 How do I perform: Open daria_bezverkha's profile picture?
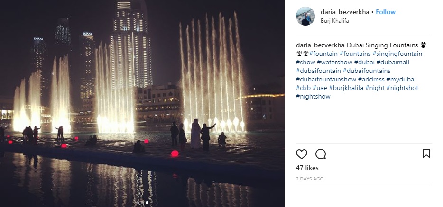pyautogui.click(x=305, y=16)
